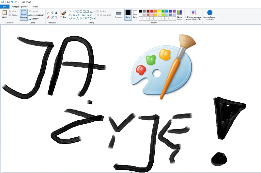Choose the Up arrow shape
This screenshot has height=173, width=261.
[x=91, y=15]
